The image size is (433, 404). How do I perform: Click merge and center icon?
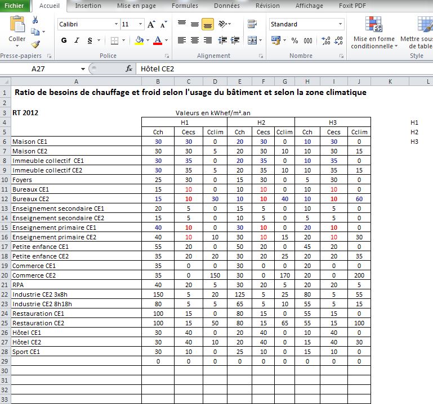point(252,40)
